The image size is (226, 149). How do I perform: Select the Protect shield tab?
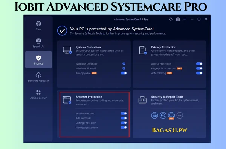click(x=38, y=60)
